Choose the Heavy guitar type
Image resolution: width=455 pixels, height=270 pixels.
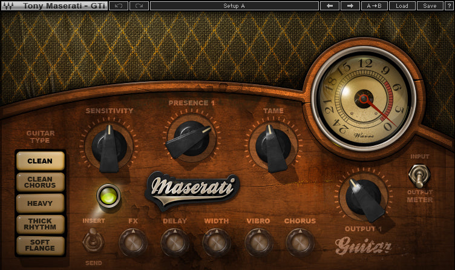tap(40, 203)
